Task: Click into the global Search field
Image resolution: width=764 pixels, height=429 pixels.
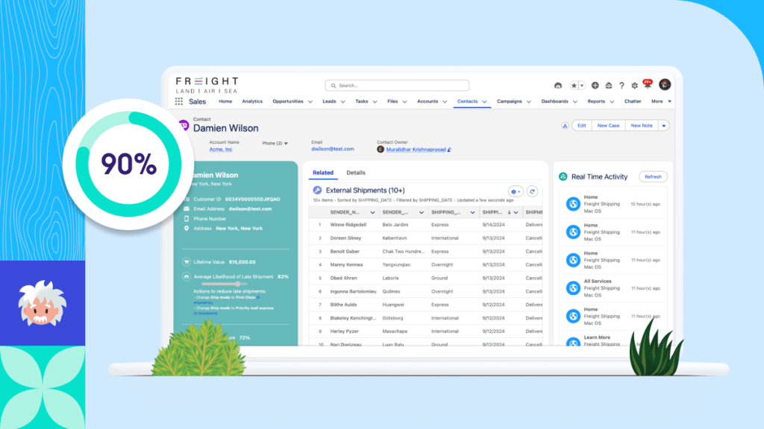Action: pyautogui.click(x=397, y=86)
